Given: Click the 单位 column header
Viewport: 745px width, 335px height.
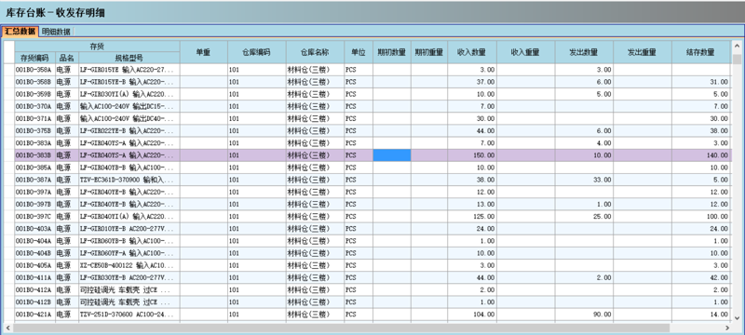Looking at the screenshot, I should coord(359,52).
